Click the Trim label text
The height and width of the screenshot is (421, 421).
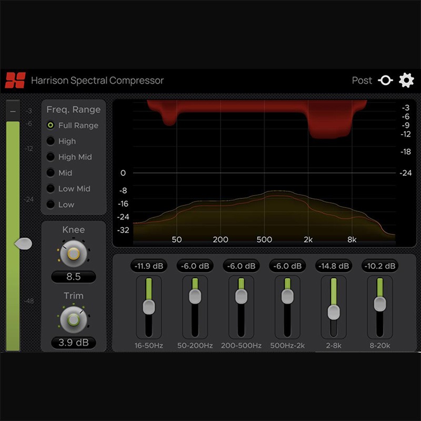coord(73,296)
